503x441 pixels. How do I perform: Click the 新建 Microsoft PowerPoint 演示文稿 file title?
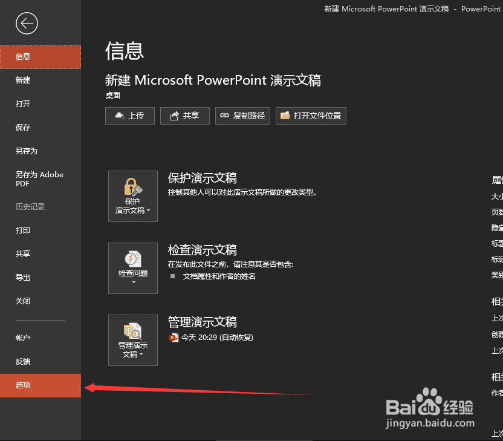[x=213, y=80]
